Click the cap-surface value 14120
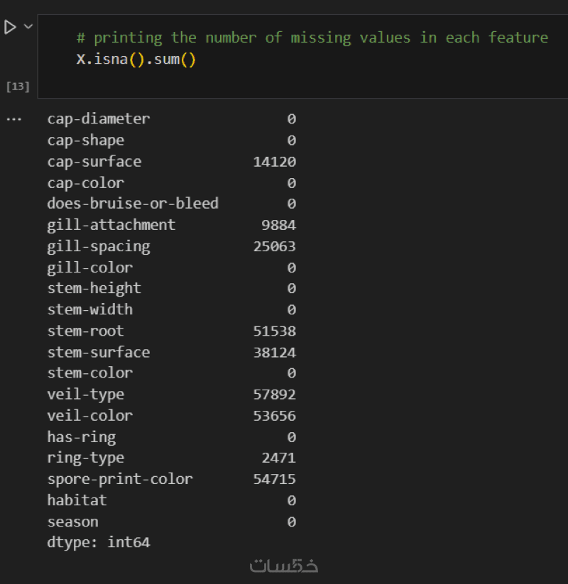The height and width of the screenshot is (584, 568). (274, 162)
